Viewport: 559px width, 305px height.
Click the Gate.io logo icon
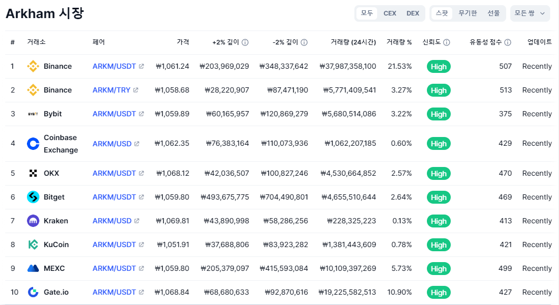(33, 292)
